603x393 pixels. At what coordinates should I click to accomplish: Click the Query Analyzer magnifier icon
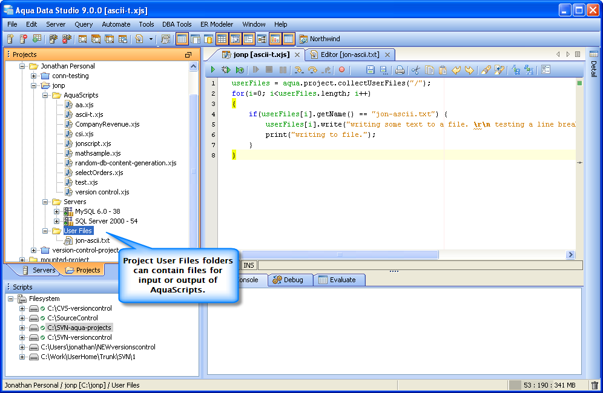[82, 39]
